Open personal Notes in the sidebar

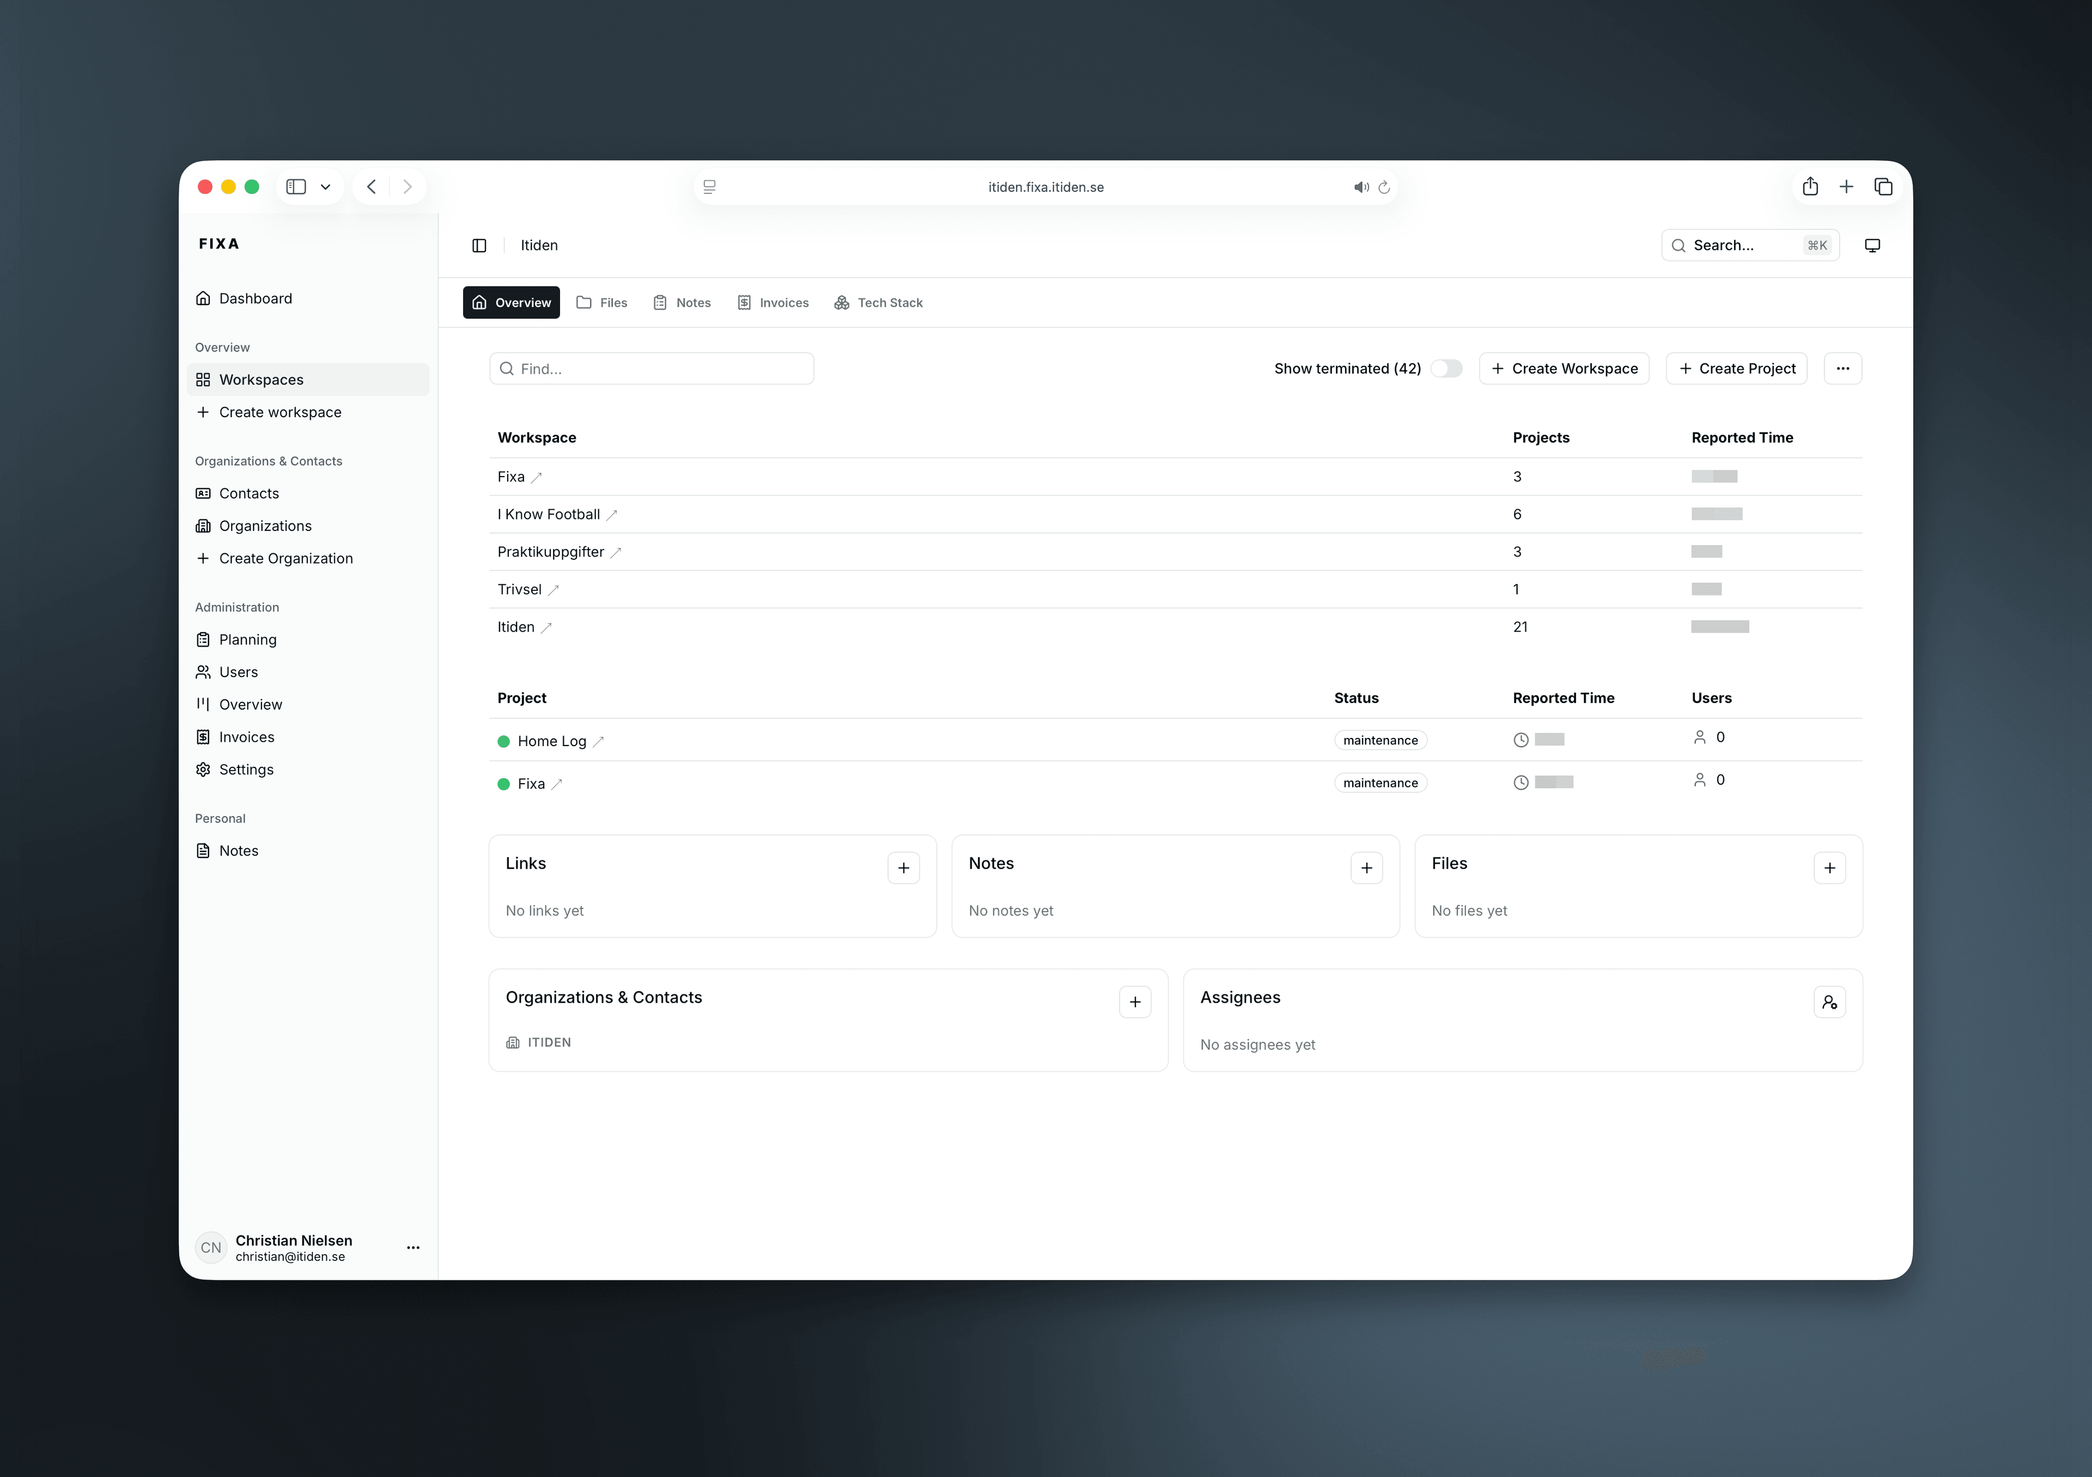(308, 851)
